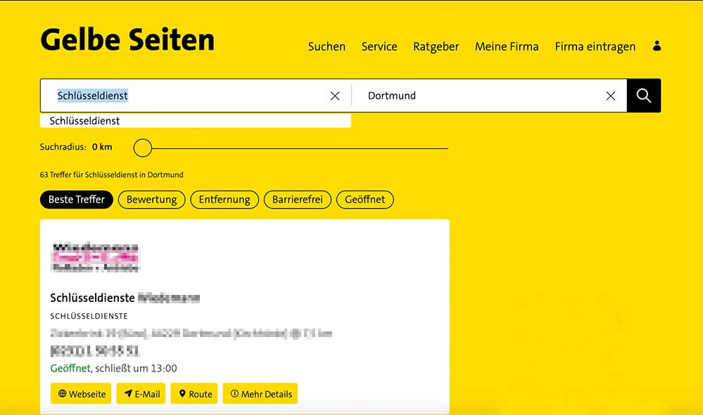Filter results by Geöffnet
The width and height of the screenshot is (703, 415).
pyautogui.click(x=365, y=199)
